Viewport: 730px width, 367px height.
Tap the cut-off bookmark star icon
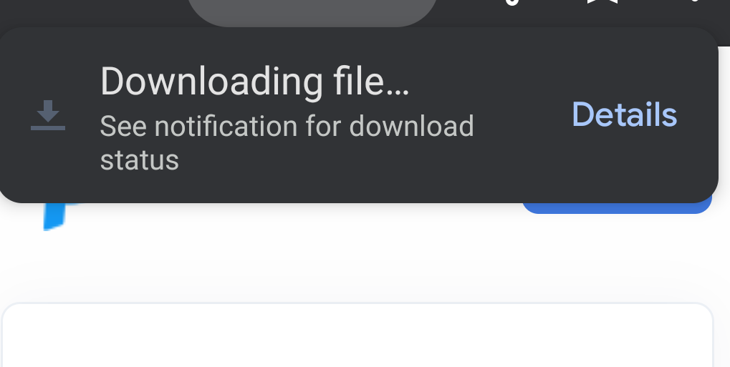[x=602, y=2]
